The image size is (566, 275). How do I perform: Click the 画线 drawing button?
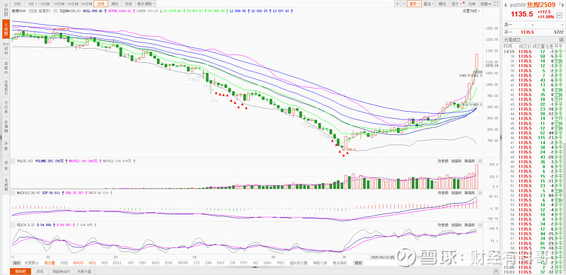pos(441,4)
